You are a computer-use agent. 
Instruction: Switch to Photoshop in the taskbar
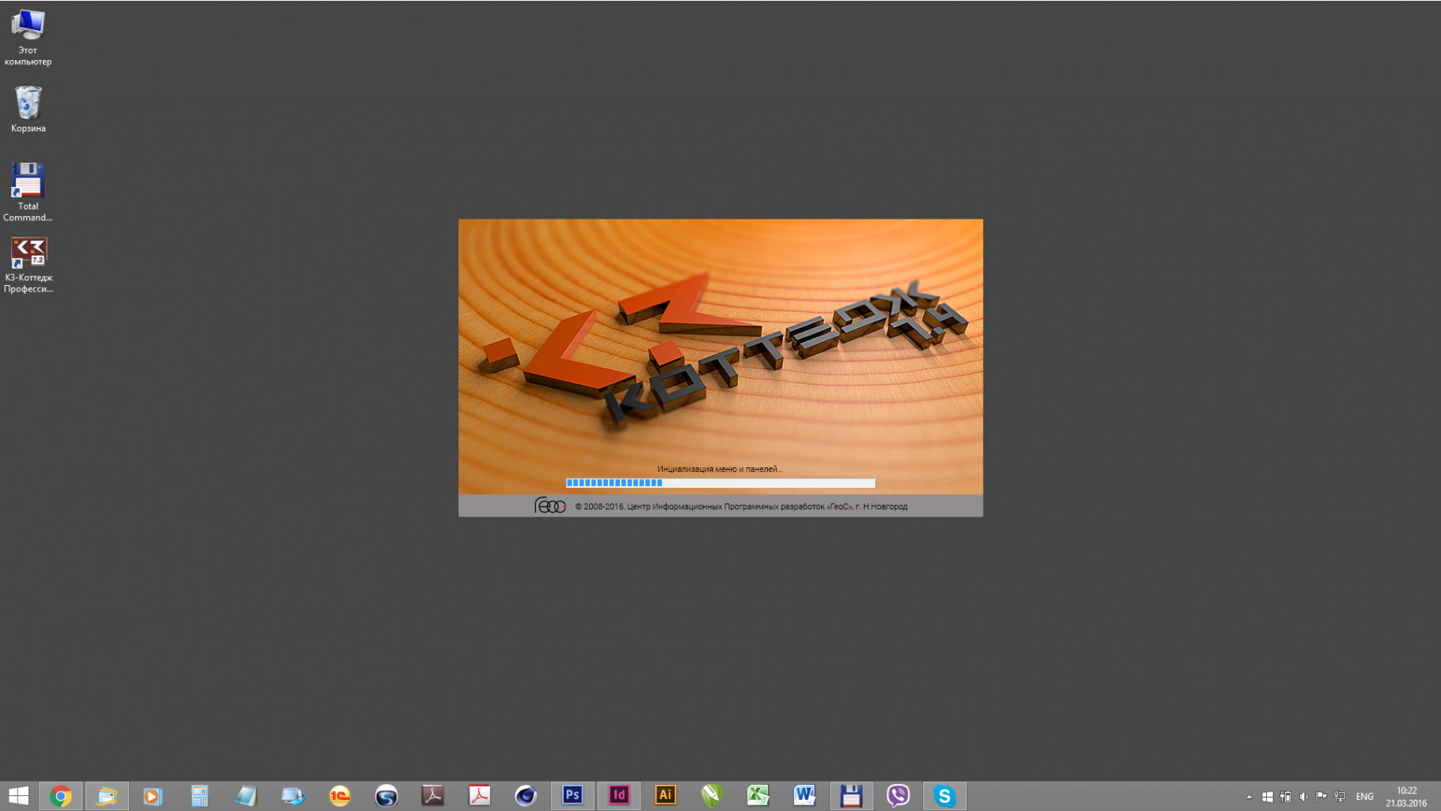click(x=572, y=796)
